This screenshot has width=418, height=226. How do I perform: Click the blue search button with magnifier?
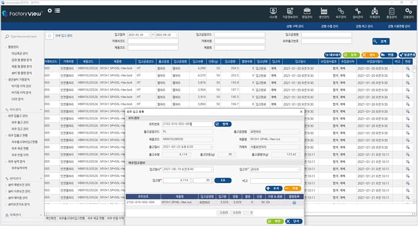(381, 41)
